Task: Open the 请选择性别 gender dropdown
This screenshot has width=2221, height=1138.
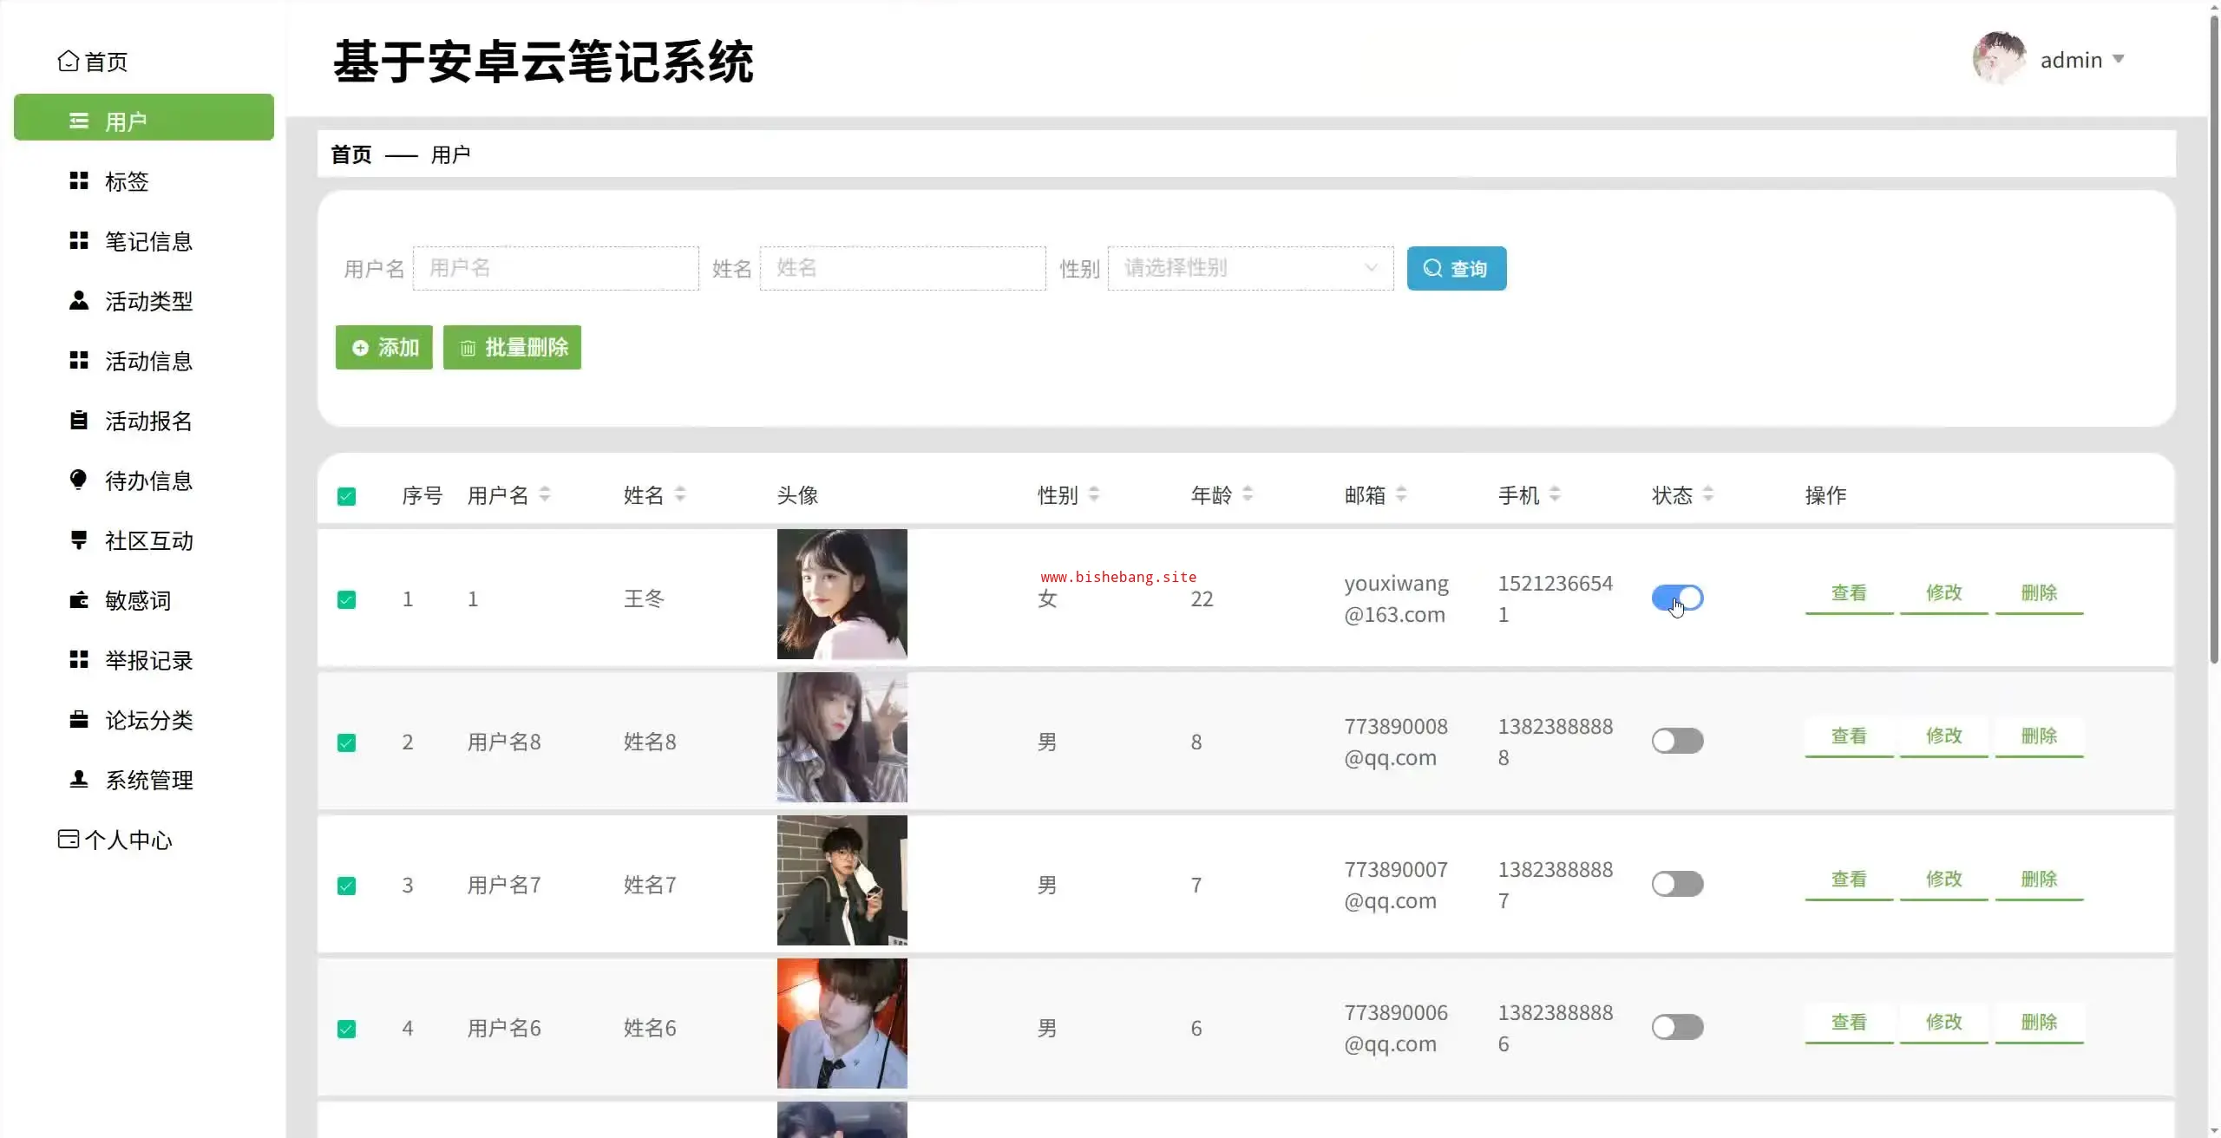Action: tap(1250, 268)
